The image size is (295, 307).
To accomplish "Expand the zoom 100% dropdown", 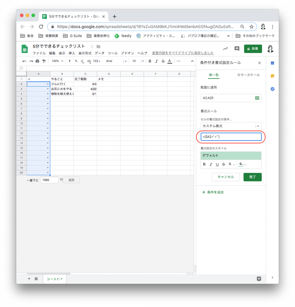I will click(x=57, y=61).
